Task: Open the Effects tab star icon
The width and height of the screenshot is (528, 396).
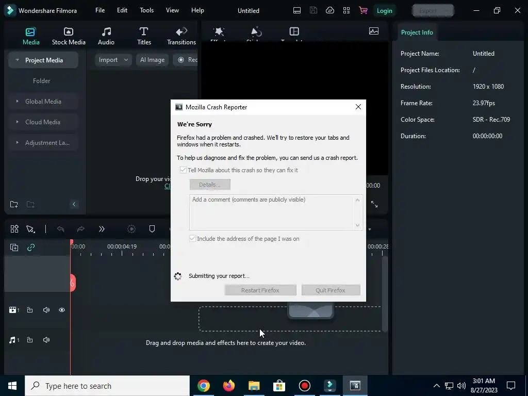Action: [x=219, y=32]
